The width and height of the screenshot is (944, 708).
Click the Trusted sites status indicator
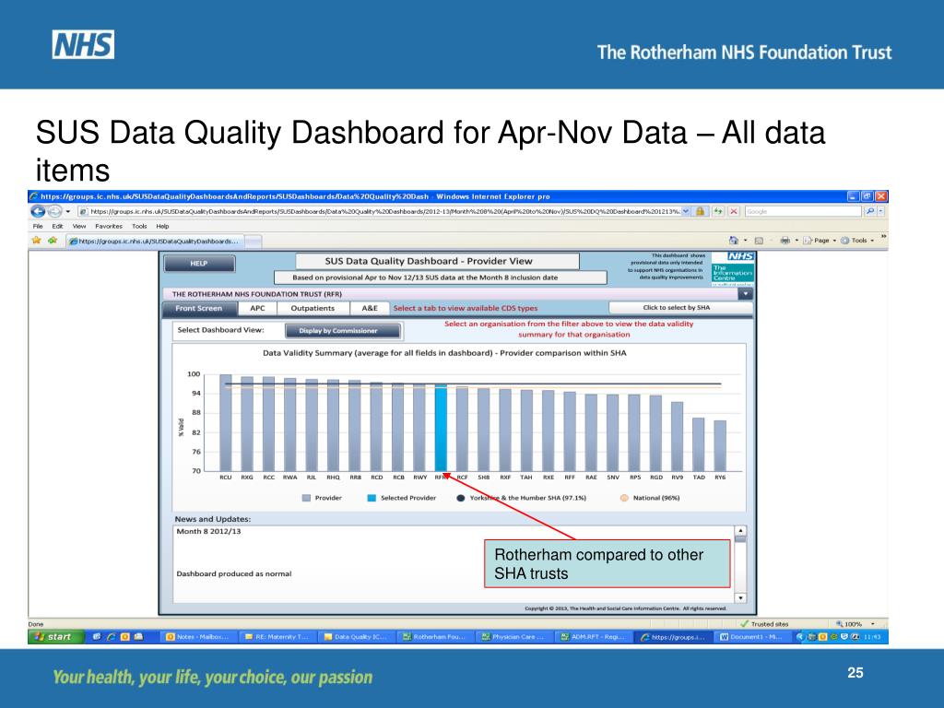pos(764,624)
